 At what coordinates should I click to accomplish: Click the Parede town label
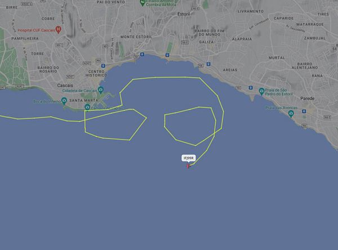pyautogui.click(x=307, y=99)
